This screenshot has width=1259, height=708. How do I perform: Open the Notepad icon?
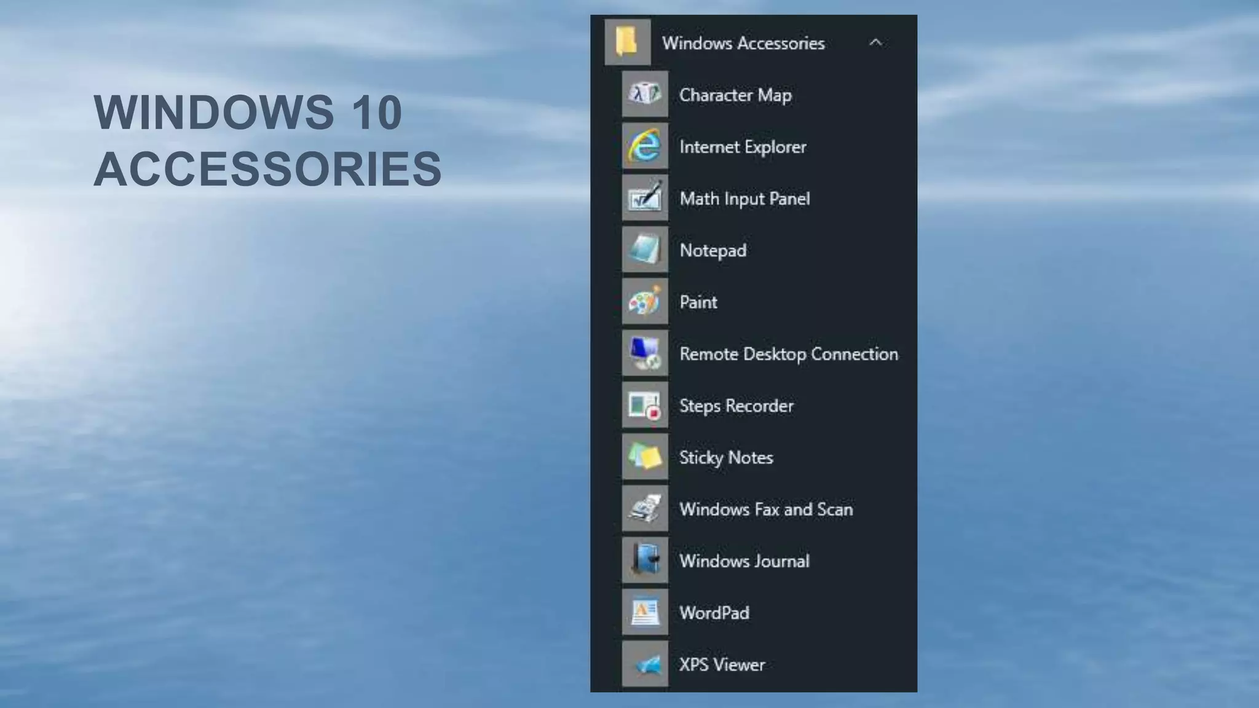[645, 250]
